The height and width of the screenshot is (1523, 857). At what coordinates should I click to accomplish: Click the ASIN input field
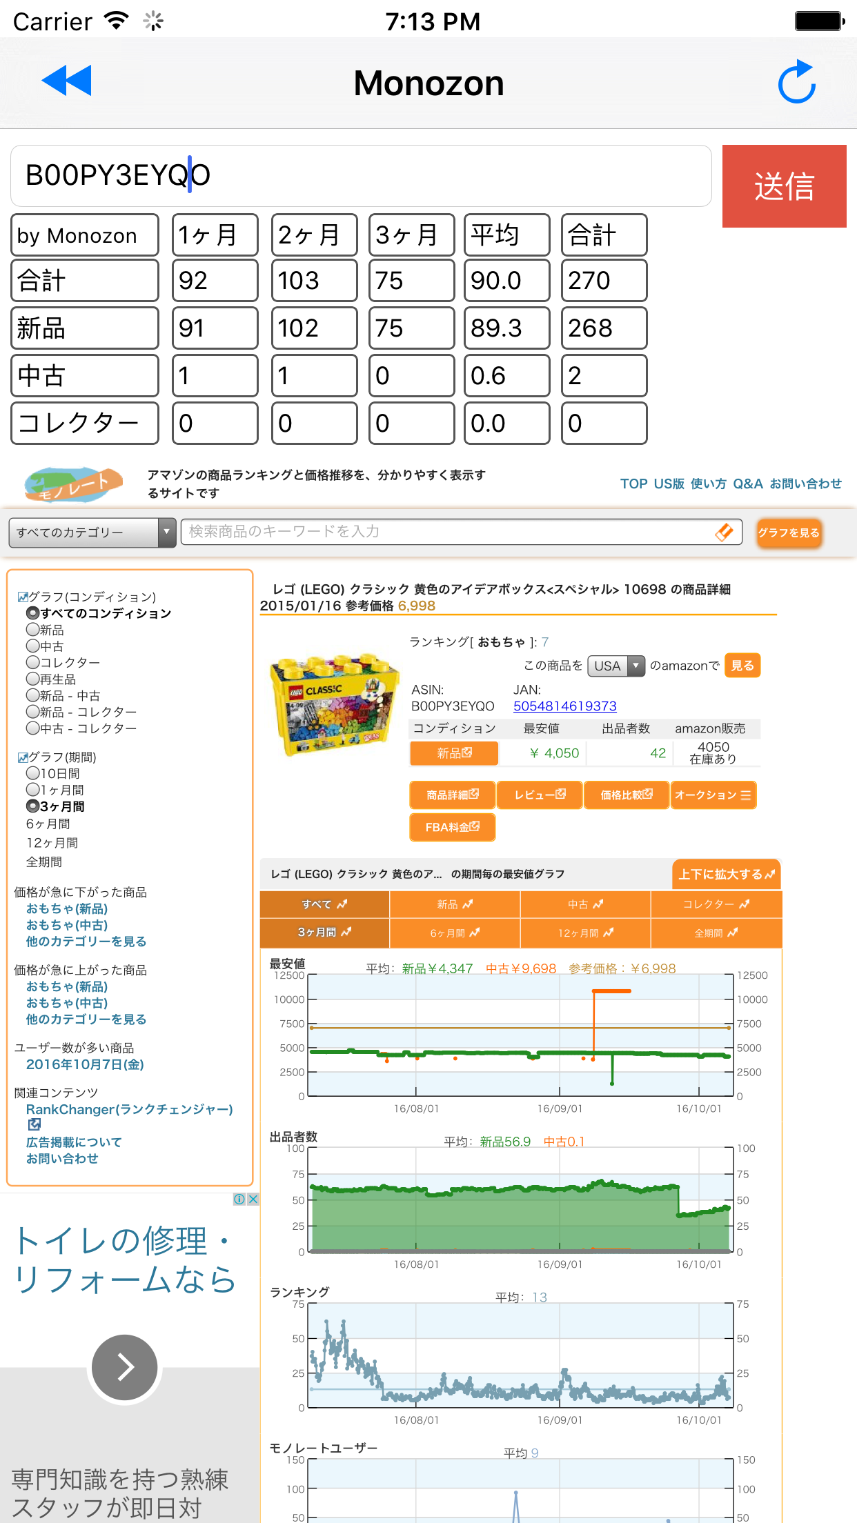(x=361, y=176)
